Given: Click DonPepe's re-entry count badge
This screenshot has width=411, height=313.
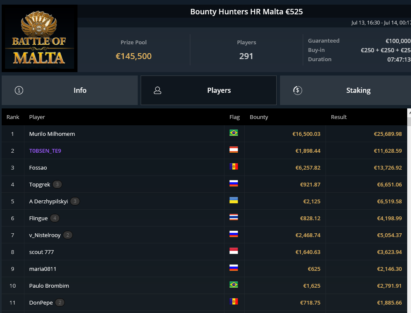Looking at the screenshot, I should click(x=60, y=302).
